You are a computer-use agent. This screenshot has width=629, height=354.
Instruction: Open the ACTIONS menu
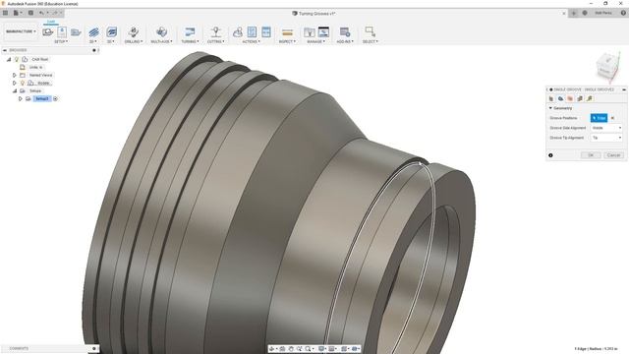point(252,41)
